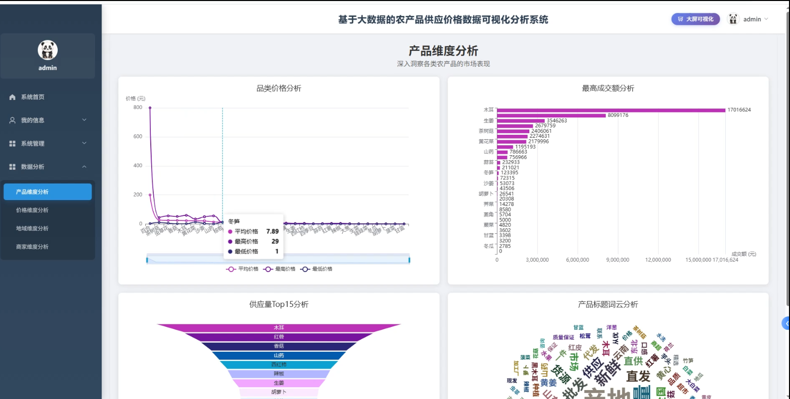
Task: Expand the 我的信息 menu chevron
Action: pos(84,120)
